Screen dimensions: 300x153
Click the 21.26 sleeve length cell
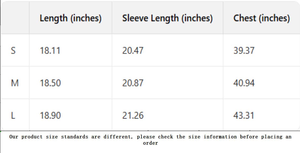pos(133,115)
